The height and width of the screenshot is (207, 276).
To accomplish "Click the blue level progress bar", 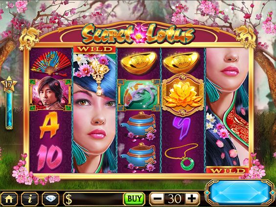I will [x=9, y=111].
